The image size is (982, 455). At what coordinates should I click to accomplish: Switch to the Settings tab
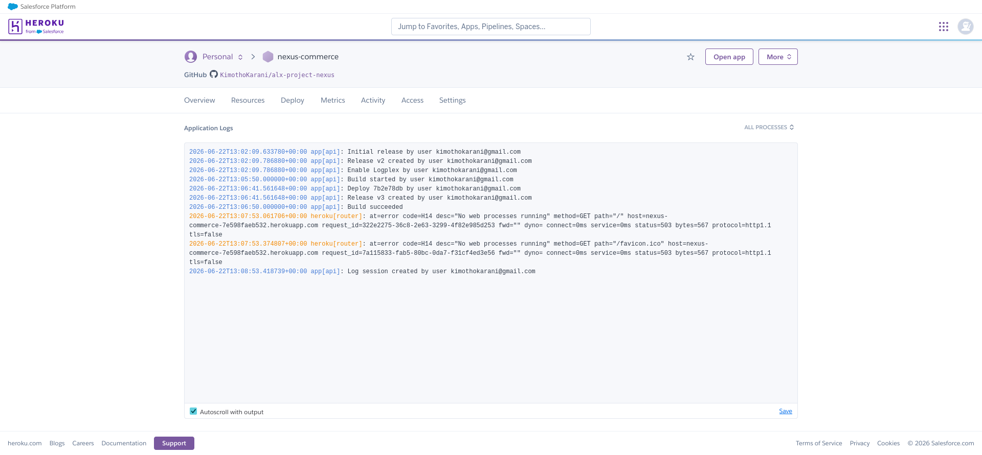[453, 100]
